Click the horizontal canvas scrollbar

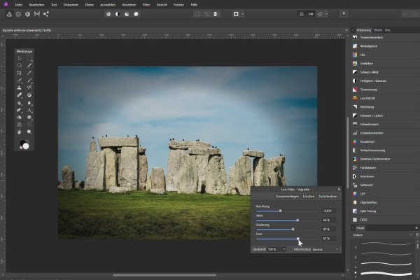click(164, 275)
